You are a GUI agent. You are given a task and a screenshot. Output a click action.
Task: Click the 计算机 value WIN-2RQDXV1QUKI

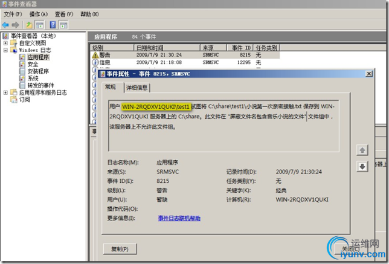pyautogui.click(x=302, y=199)
